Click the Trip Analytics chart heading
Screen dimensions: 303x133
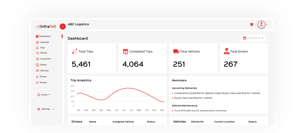click(x=81, y=80)
